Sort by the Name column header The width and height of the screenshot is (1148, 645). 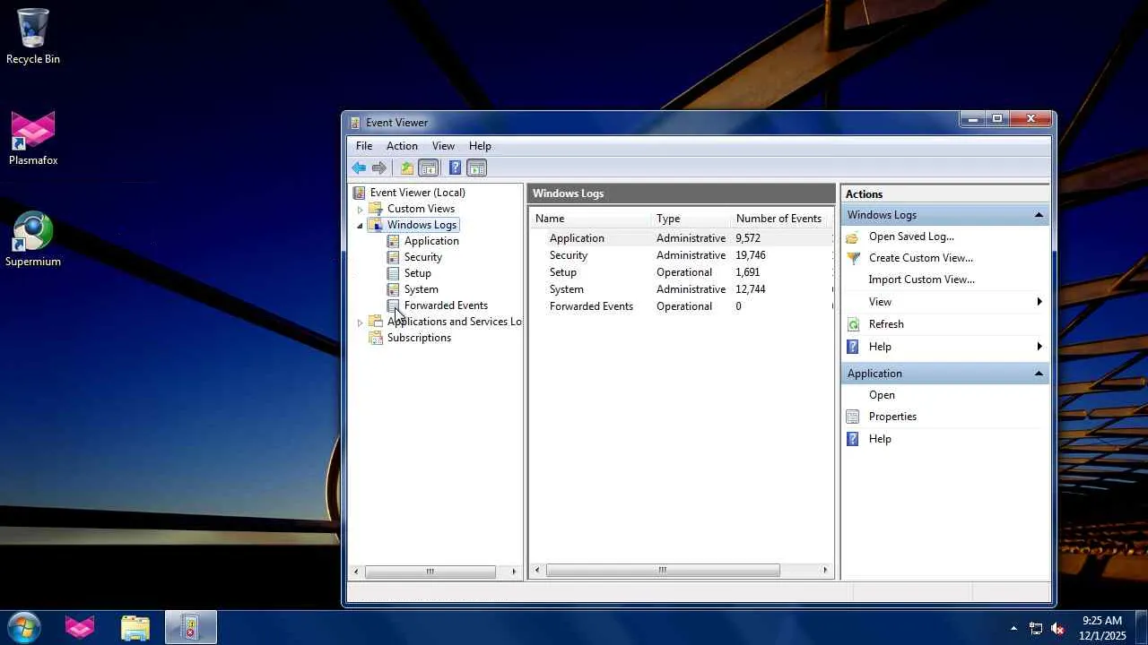coord(590,219)
